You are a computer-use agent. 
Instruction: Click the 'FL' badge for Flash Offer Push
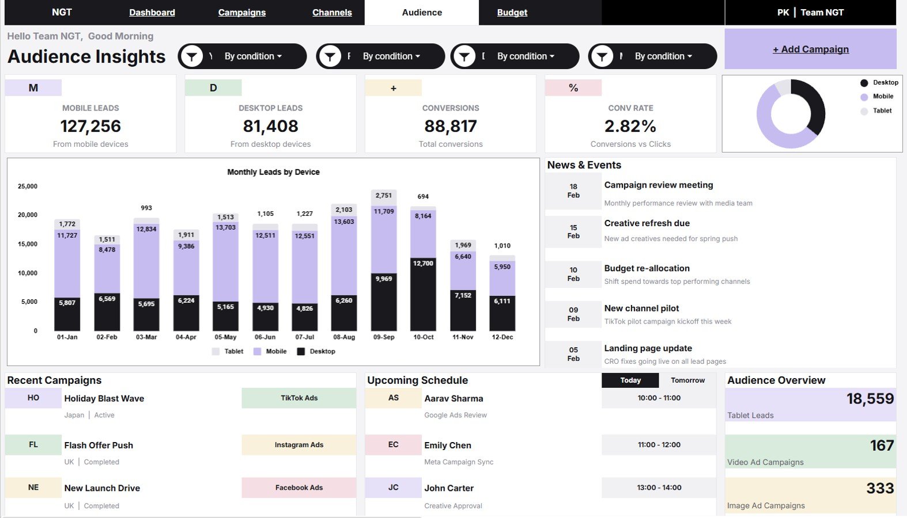coord(33,445)
